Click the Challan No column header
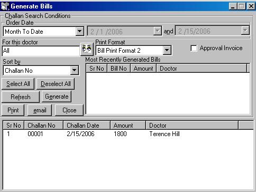Screen dimensions: 256x192 click(43, 126)
